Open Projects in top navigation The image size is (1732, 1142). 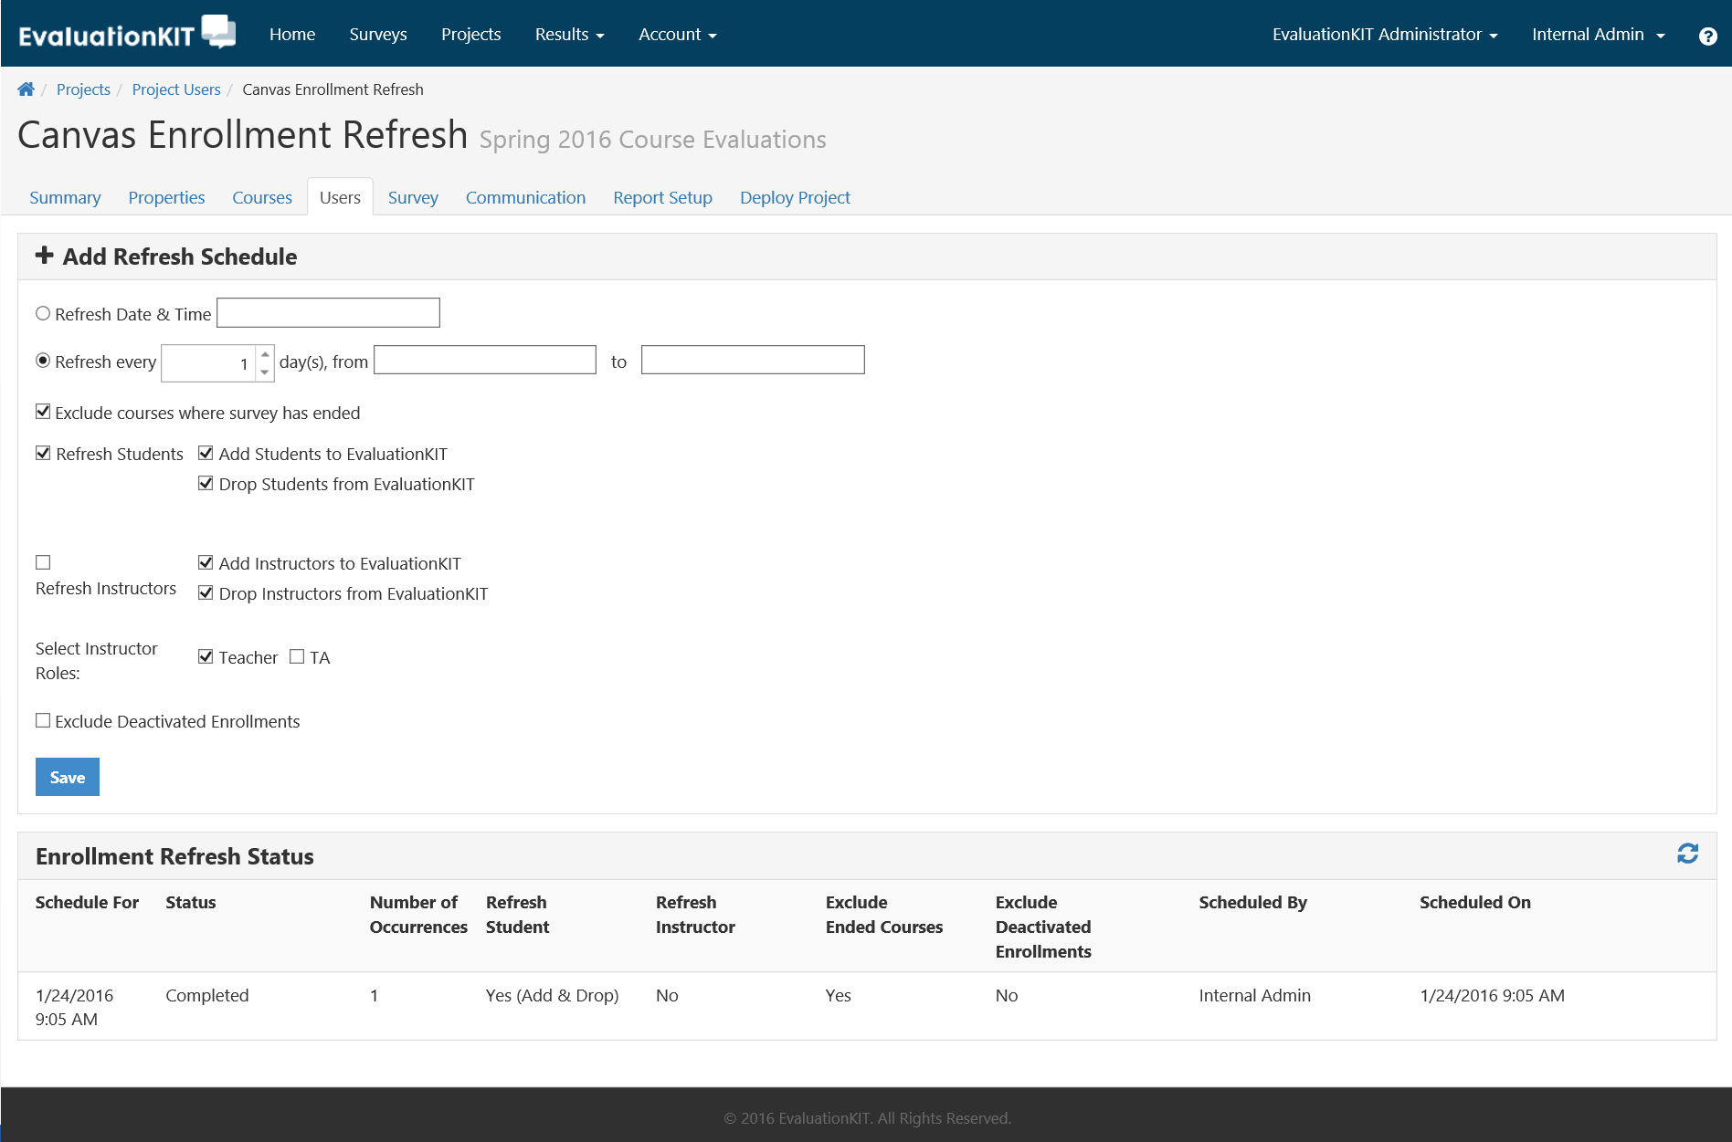point(470,35)
